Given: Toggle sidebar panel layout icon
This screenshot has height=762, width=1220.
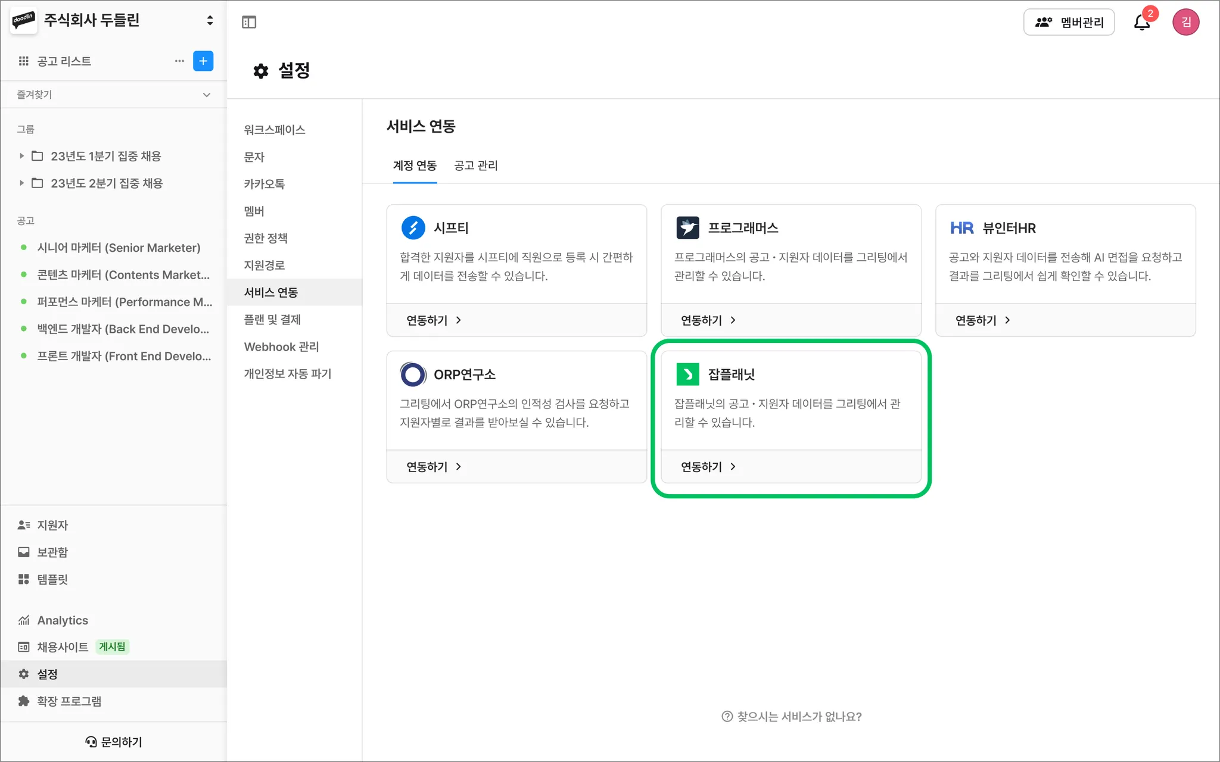Looking at the screenshot, I should click(x=249, y=22).
